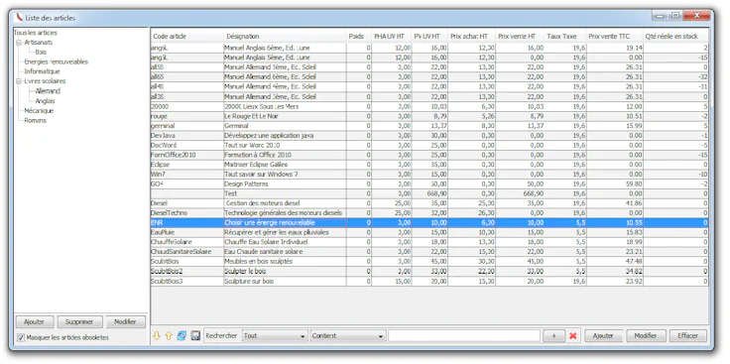Viewport: 730px width, 364px height.
Task: Select Allemand subcategory in tree
Action: pyautogui.click(x=48, y=91)
